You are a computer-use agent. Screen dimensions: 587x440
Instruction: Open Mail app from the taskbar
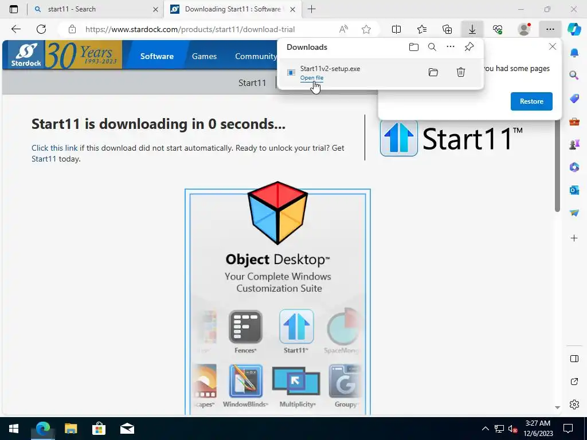(127, 429)
